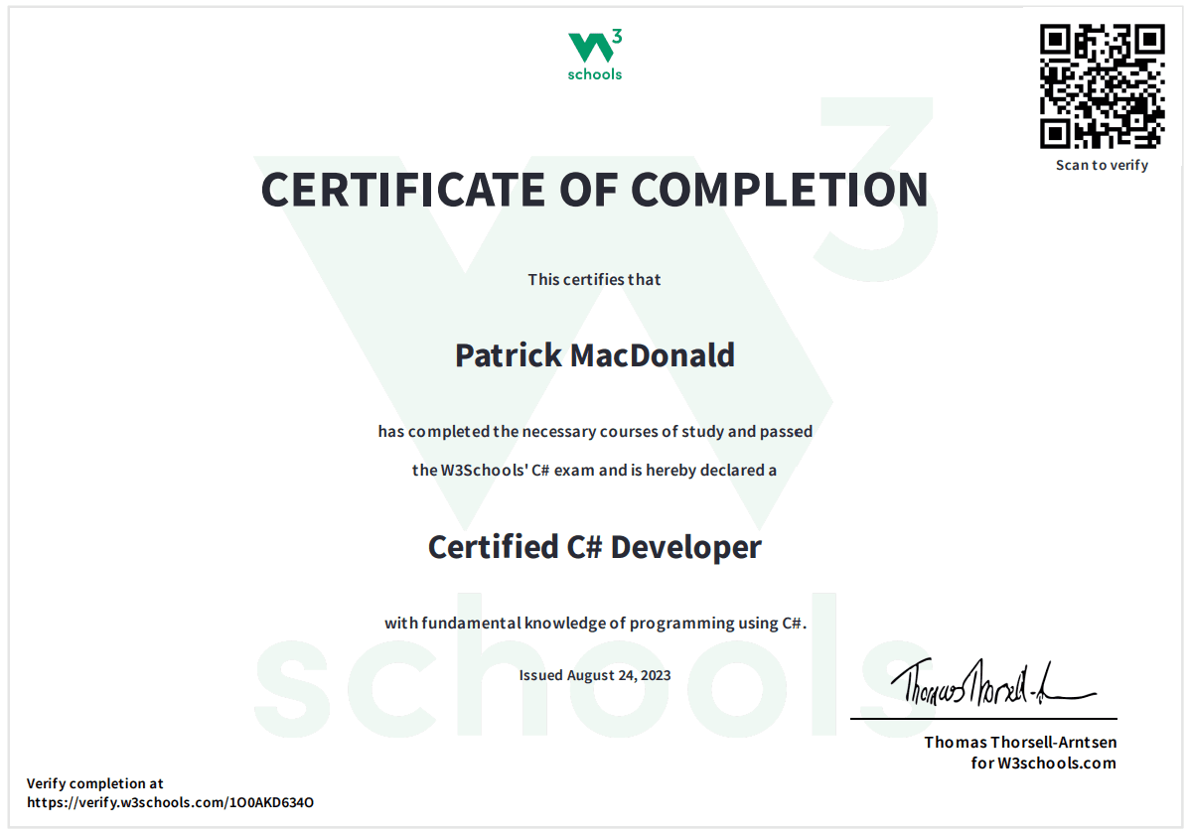The width and height of the screenshot is (1190, 835).
Task: Click the horizontal line beneath the signature
Action: coord(983,718)
